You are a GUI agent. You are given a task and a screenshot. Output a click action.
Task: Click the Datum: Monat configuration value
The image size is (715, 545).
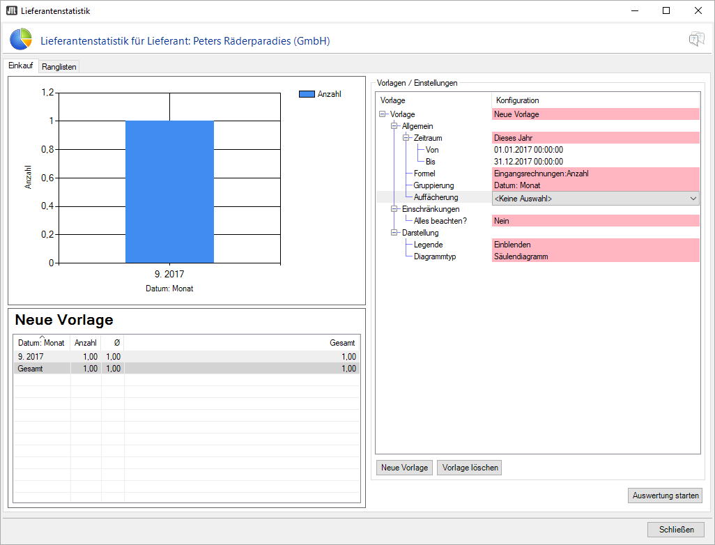click(596, 185)
